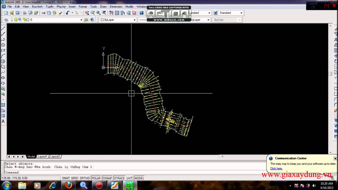Close the Communication Center balloon
This screenshot has height=190, width=338.
[x=335, y=158]
